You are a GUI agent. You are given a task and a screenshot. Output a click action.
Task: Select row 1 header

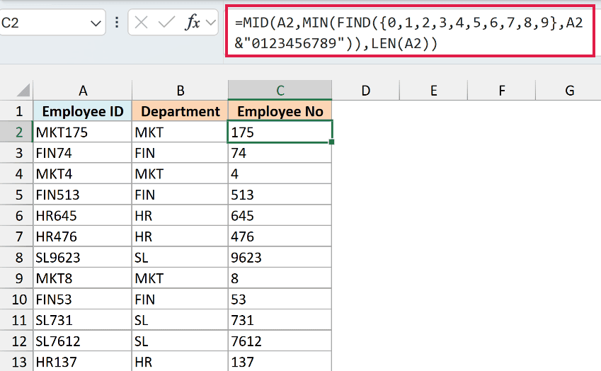(16, 111)
